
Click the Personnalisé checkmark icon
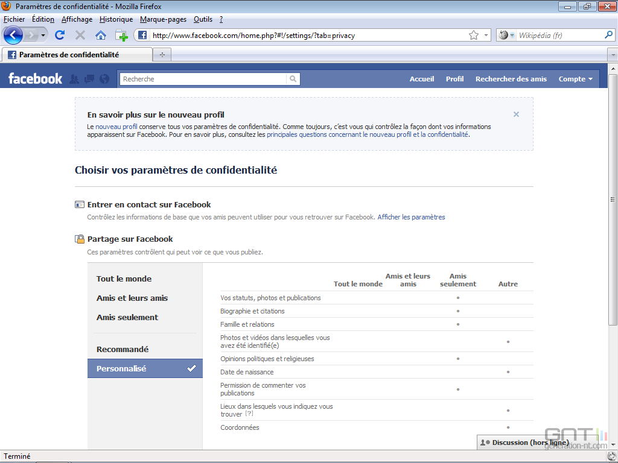(x=191, y=368)
